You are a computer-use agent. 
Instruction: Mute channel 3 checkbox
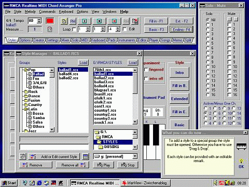tap(229, 34)
